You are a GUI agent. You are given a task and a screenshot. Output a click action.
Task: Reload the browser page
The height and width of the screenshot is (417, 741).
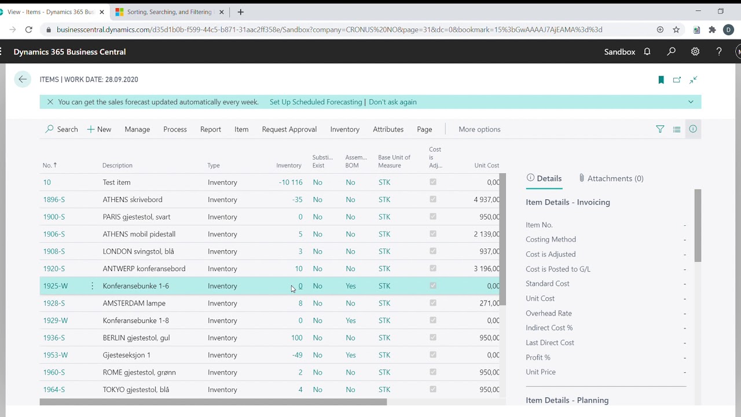28,30
